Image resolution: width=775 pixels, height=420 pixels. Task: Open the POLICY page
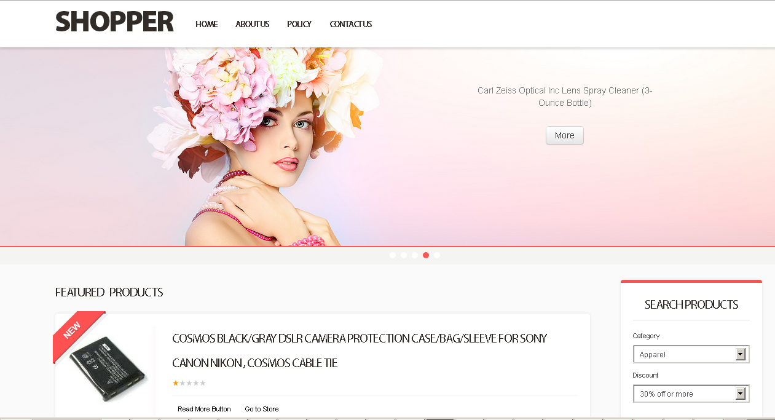299,24
